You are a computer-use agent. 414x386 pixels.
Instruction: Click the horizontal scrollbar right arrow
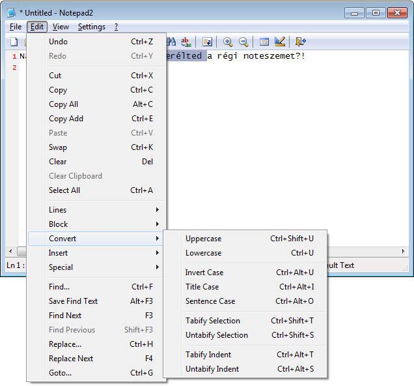404,252
